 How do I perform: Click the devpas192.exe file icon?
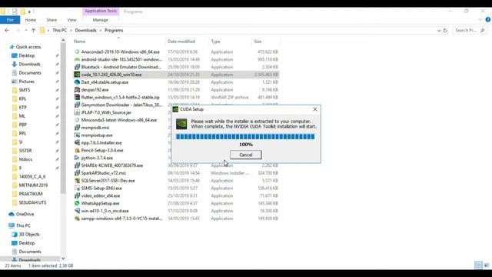pyautogui.click(x=77, y=89)
